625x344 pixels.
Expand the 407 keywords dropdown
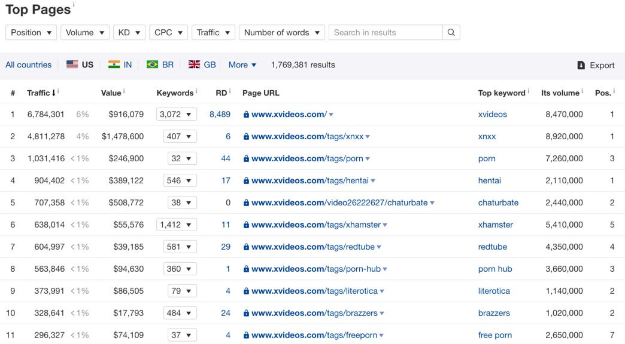180,136
